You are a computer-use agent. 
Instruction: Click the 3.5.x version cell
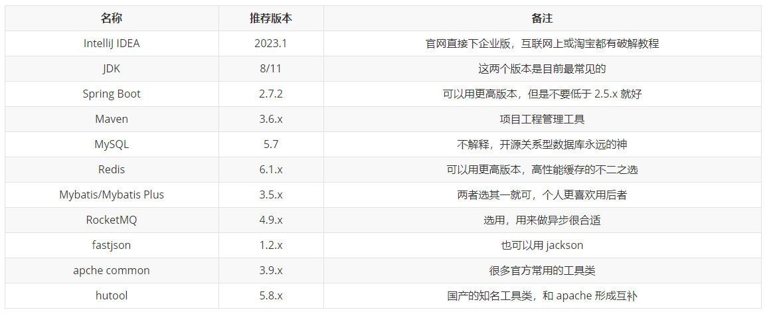271,195
